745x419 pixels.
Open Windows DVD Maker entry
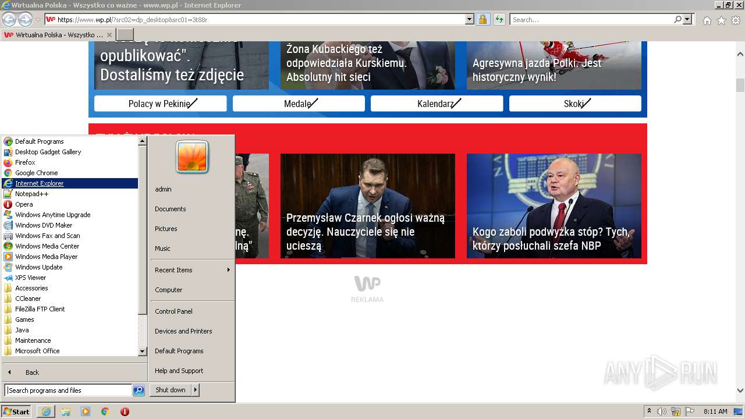coord(44,225)
